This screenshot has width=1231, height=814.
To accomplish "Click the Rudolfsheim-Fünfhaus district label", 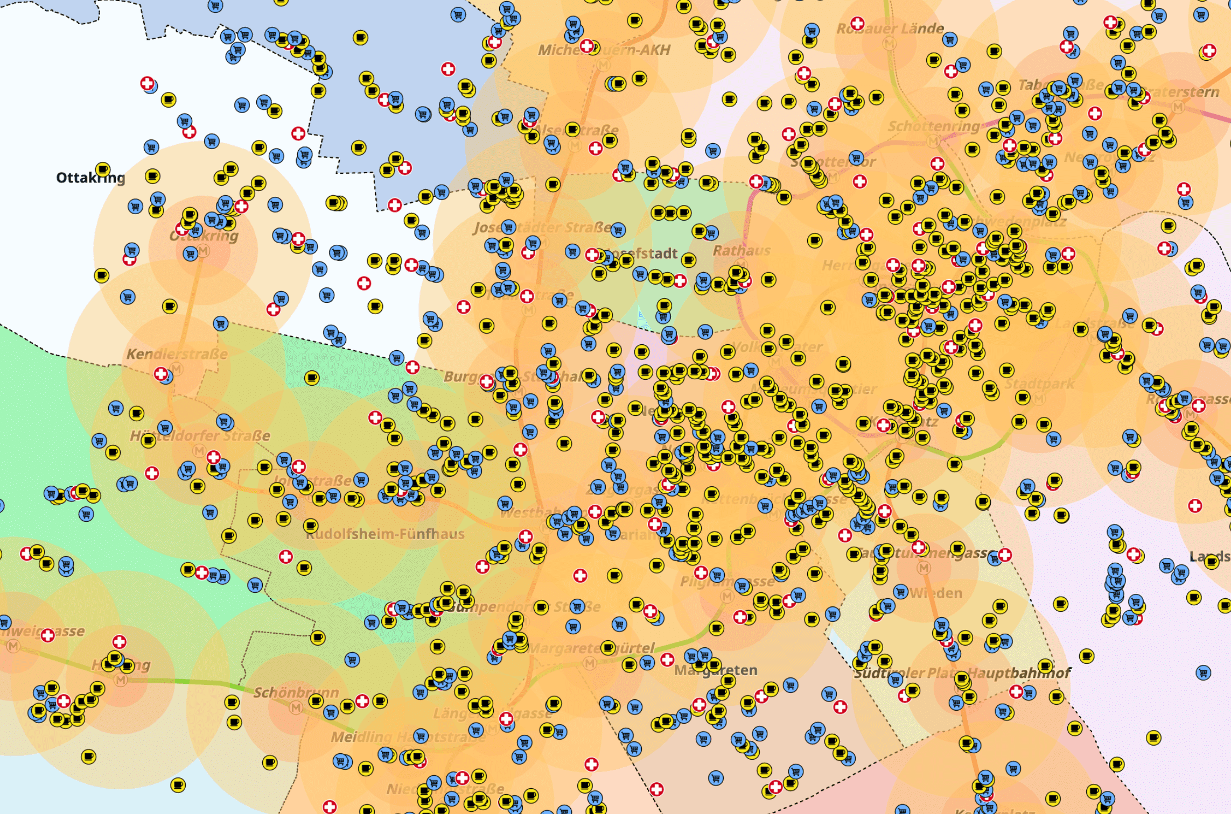I will pyautogui.click(x=385, y=534).
